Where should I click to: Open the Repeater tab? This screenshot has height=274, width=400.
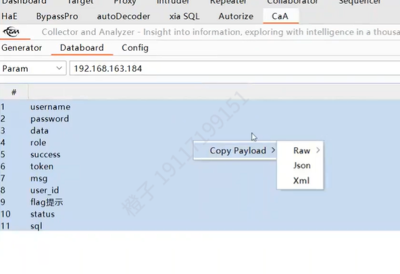click(228, 2)
